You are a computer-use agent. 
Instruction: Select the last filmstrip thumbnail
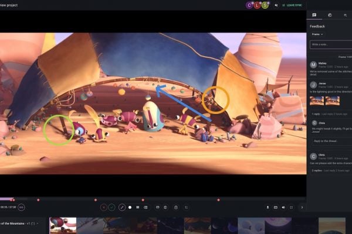(332, 226)
